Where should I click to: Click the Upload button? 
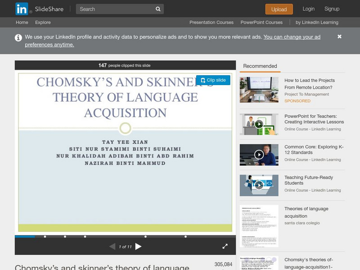point(279,9)
